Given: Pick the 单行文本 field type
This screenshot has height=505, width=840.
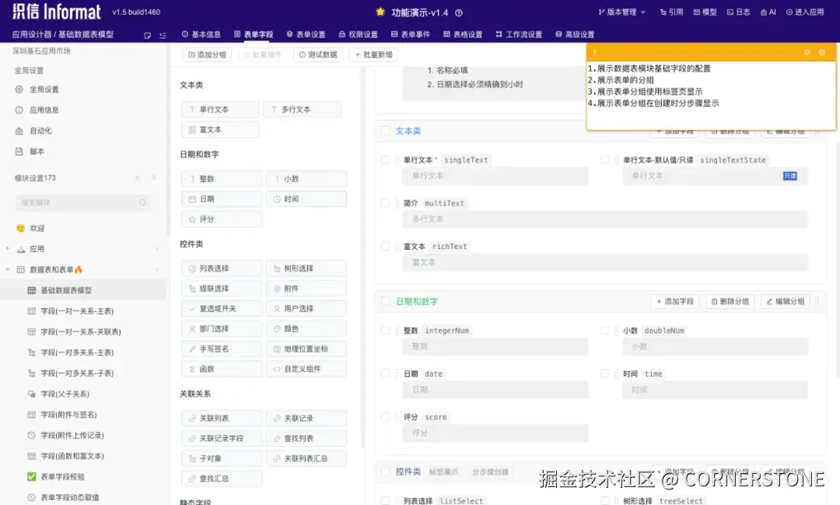Looking at the screenshot, I should pyautogui.click(x=220, y=110).
